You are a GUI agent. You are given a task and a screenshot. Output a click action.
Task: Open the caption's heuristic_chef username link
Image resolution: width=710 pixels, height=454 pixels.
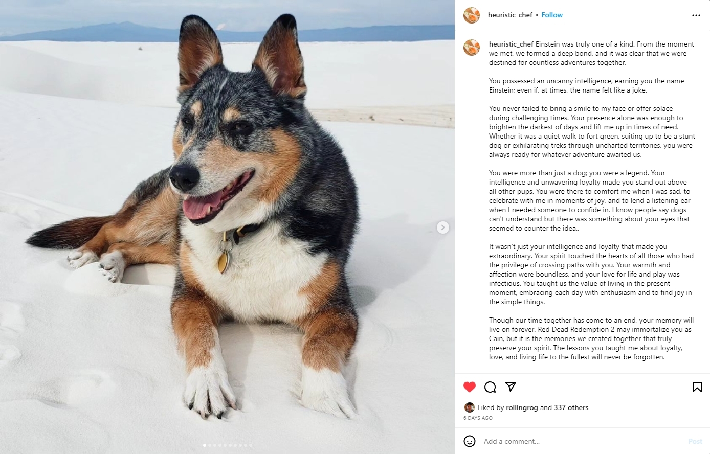pos(511,44)
